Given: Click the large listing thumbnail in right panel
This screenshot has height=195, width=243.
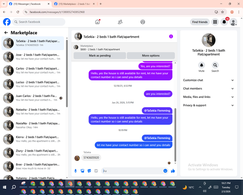Looking at the screenshot, I should [x=208, y=40].
